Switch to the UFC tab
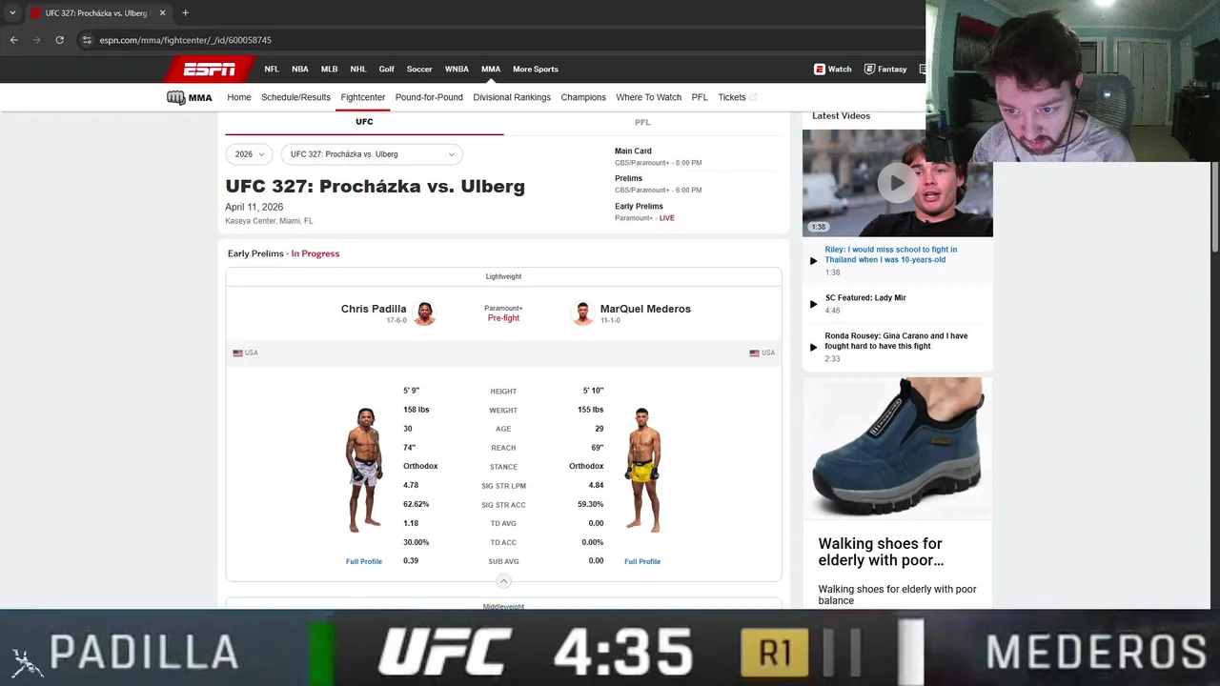1220x686 pixels. 364,122
